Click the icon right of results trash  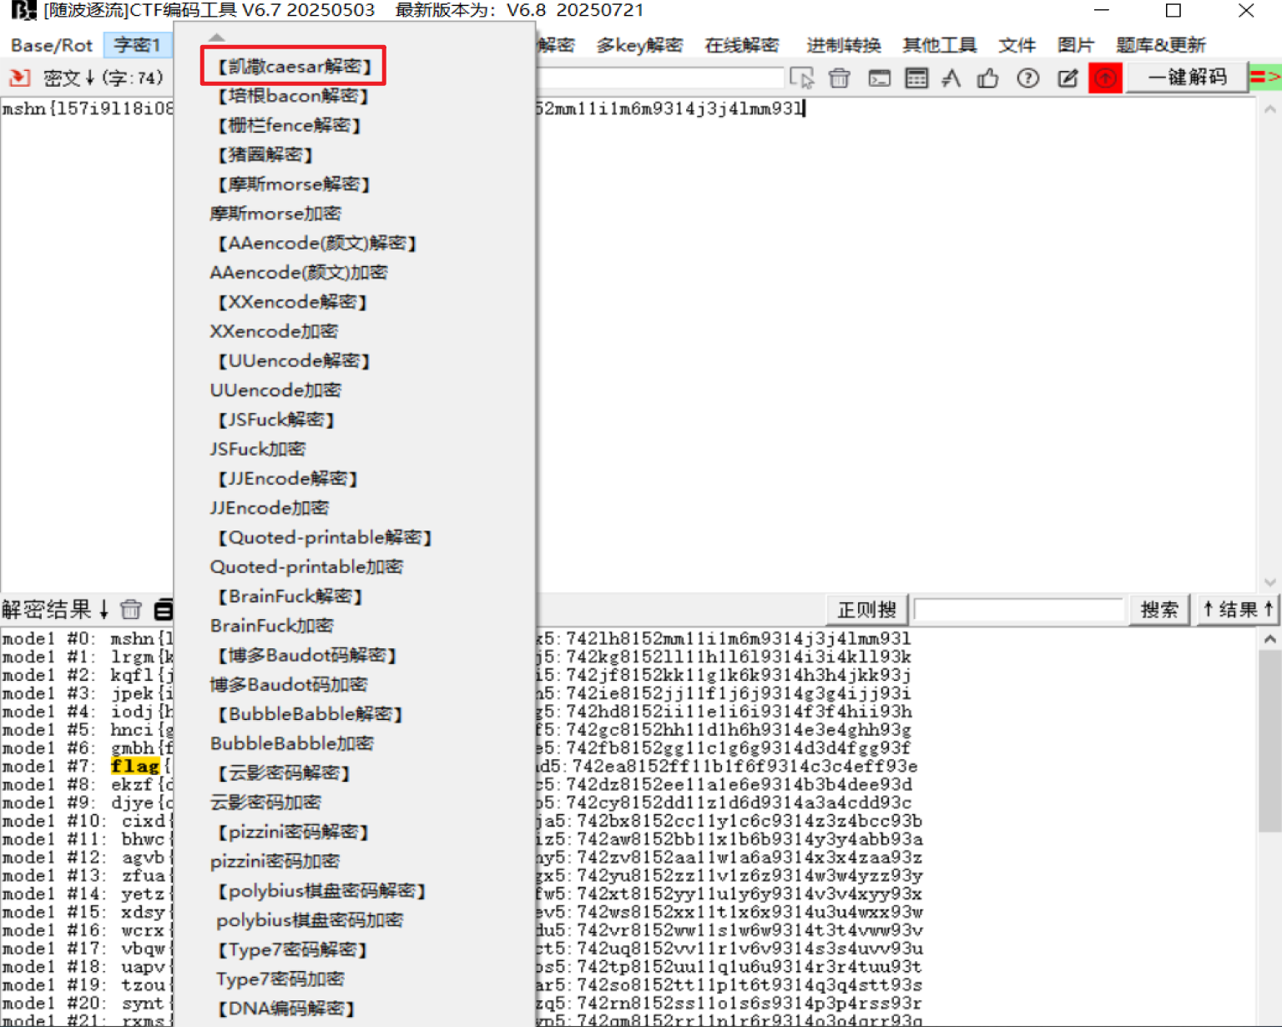(x=164, y=609)
